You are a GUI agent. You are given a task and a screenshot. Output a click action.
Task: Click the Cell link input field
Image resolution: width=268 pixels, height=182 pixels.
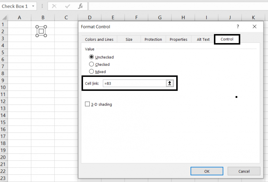[134, 84]
